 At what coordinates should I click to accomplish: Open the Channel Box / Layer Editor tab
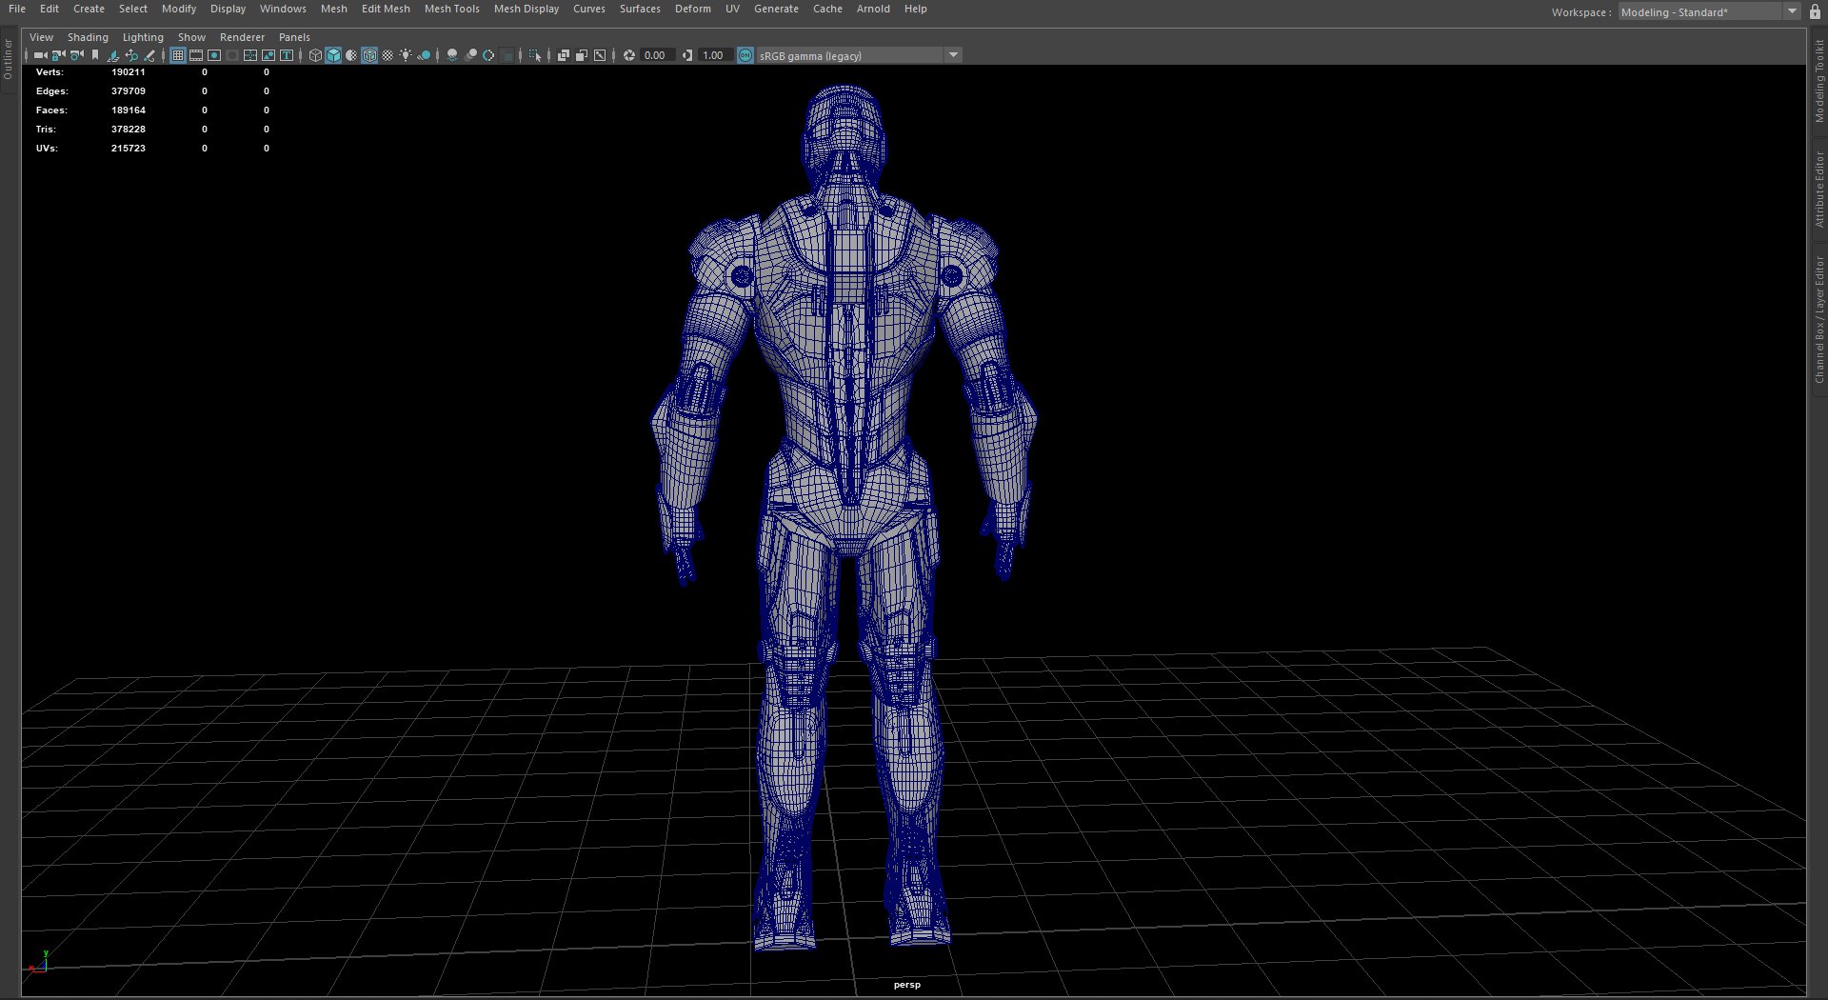tap(1819, 320)
